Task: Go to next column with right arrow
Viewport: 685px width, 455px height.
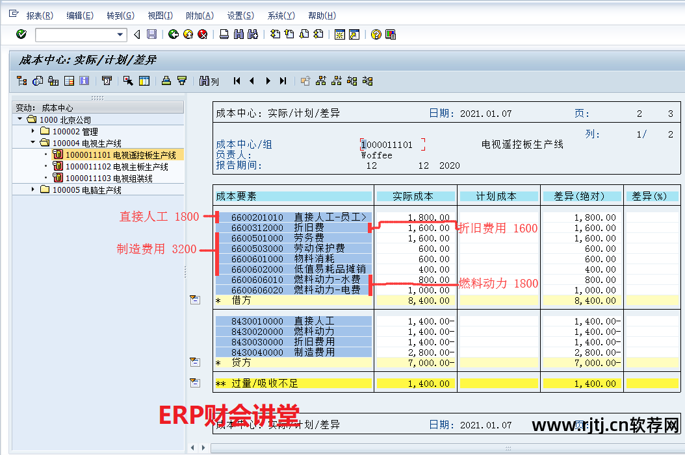Action: [x=268, y=80]
